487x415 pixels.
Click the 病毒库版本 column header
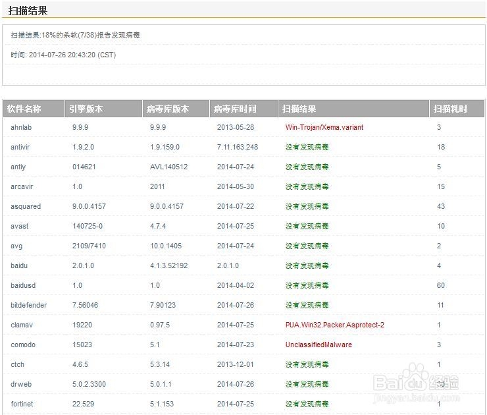(176, 109)
